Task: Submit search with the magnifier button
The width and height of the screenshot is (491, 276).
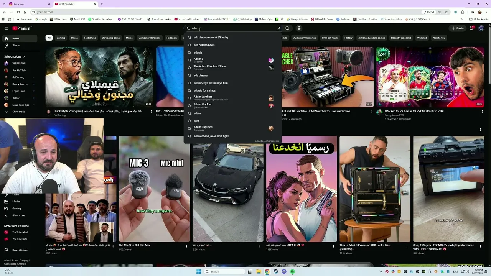Action: click(x=287, y=28)
